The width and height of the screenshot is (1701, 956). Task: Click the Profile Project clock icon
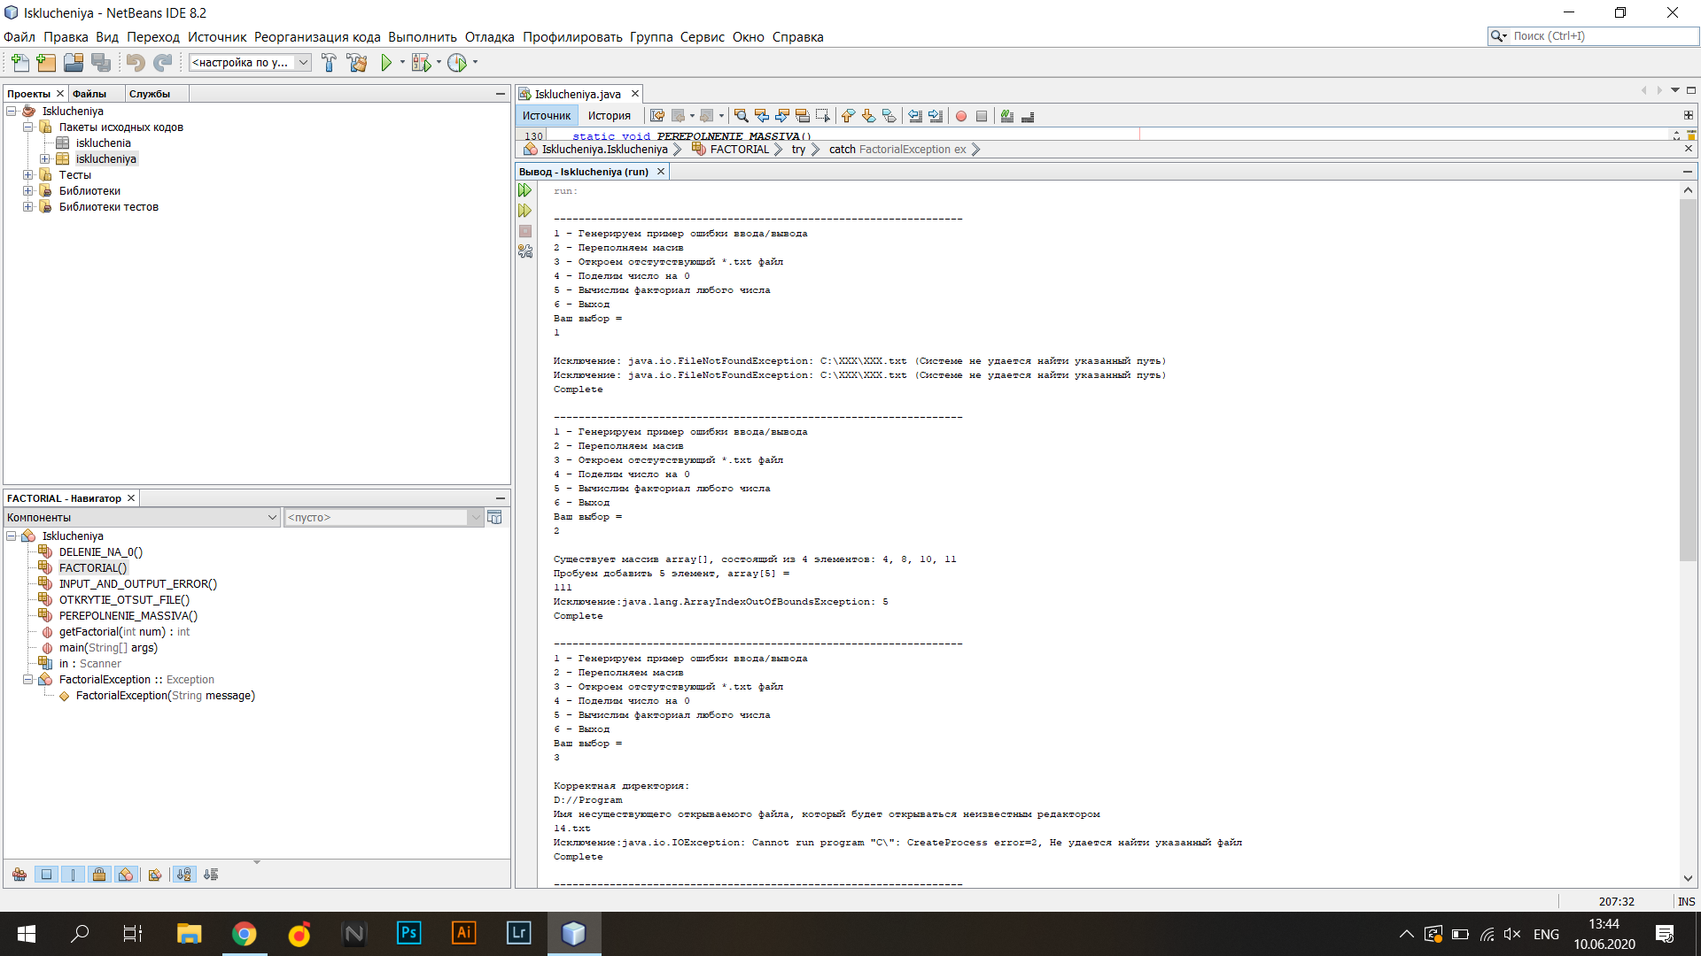[x=457, y=63]
